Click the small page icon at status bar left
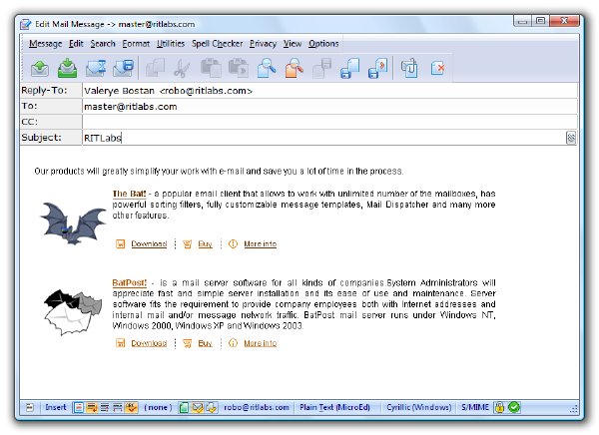 [x=30, y=407]
